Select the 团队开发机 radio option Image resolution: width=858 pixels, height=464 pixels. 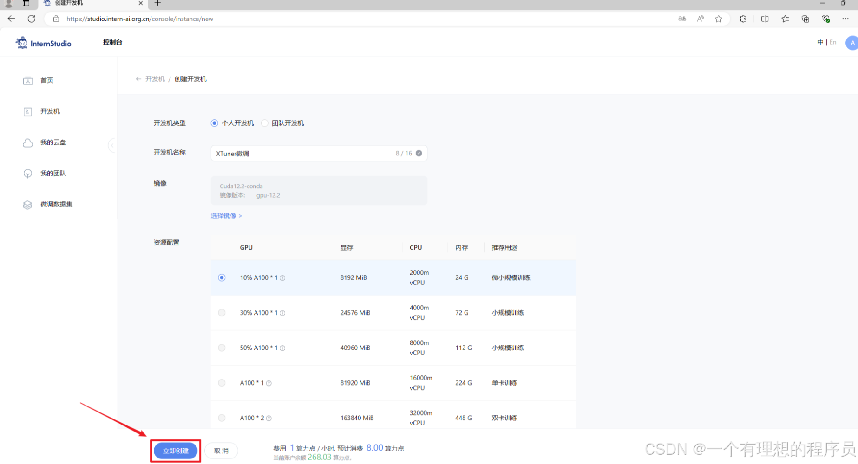coord(264,123)
